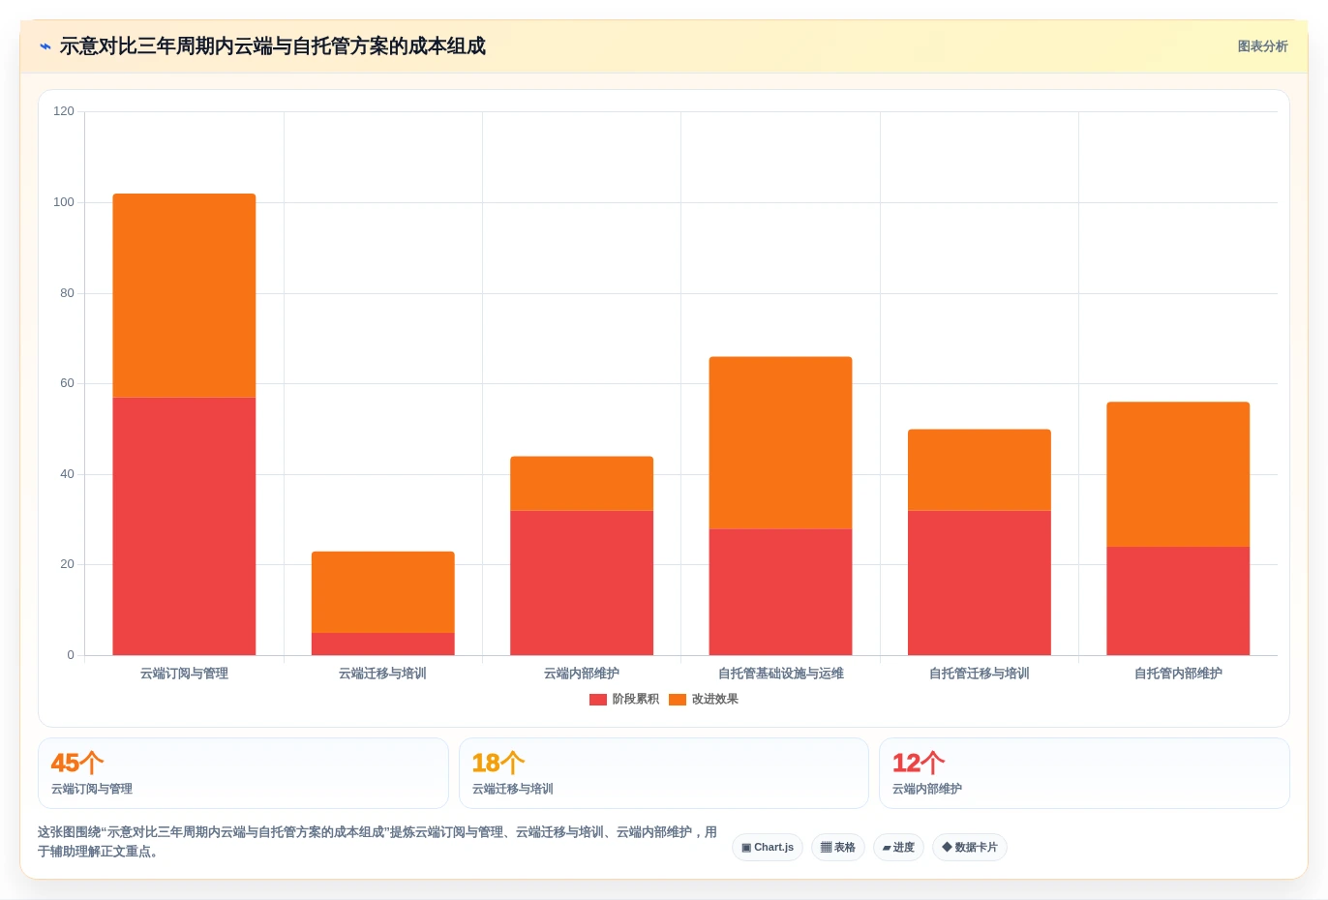Click the 自托管内部维护 x-axis label
Image resolution: width=1328 pixels, height=900 pixels.
1178,674
